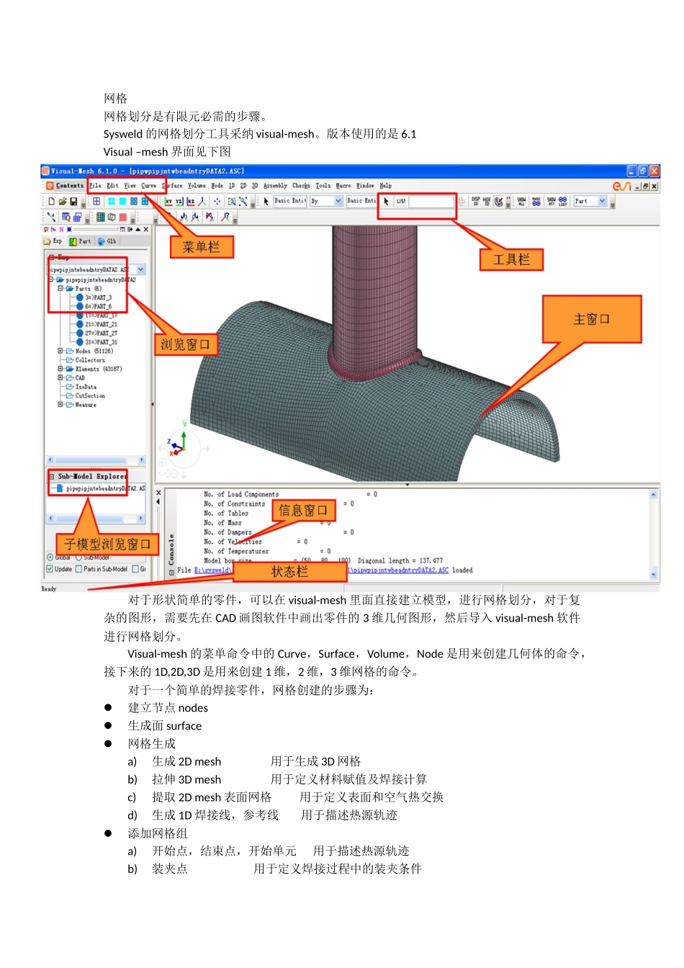Image resolution: width=684 pixels, height=968 pixels.
Task: Expand the Measure tree node
Action: click(x=60, y=405)
